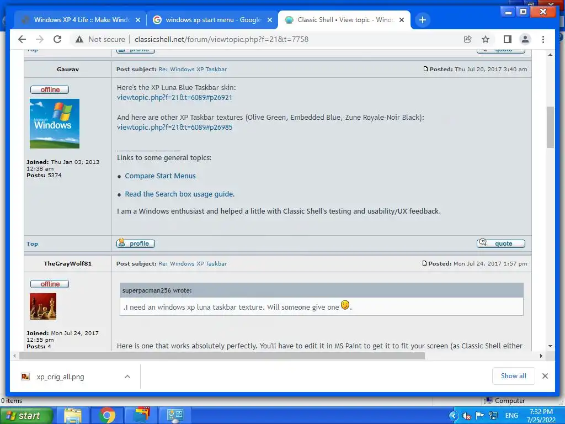Viewport: 565px width, 424px height.
Task: Switch to windows xp start menu Google tab
Action: pyautogui.click(x=212, y=20)
